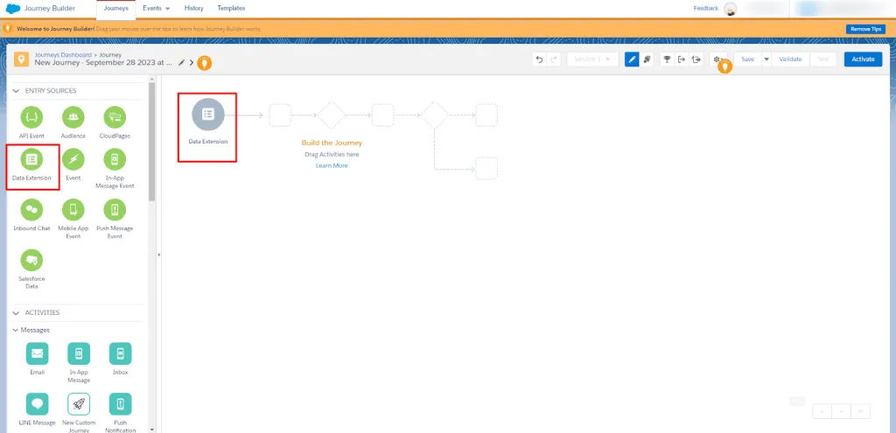Open the Feedback link
The height and width of the screenshot is (433, 896).
[x=706, y=9]
